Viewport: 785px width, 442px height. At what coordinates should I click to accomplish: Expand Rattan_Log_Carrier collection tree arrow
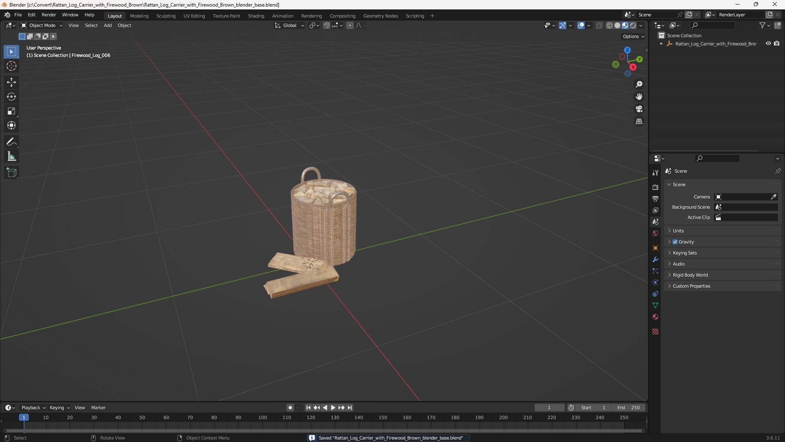[662, 43]
